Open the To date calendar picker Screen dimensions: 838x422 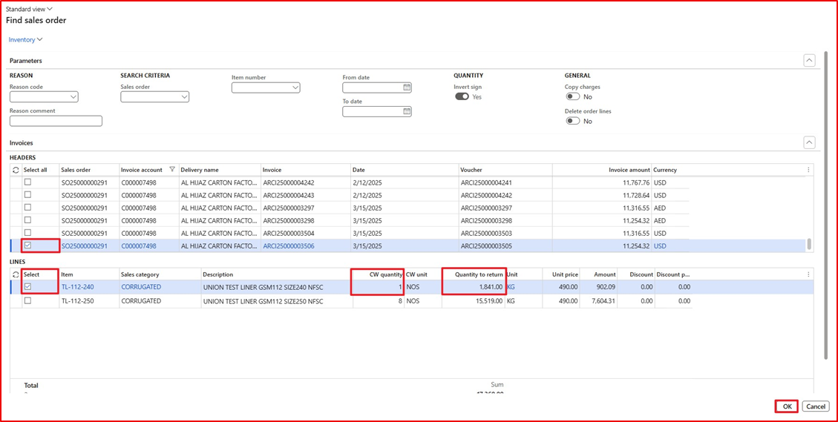click(407, 112)
